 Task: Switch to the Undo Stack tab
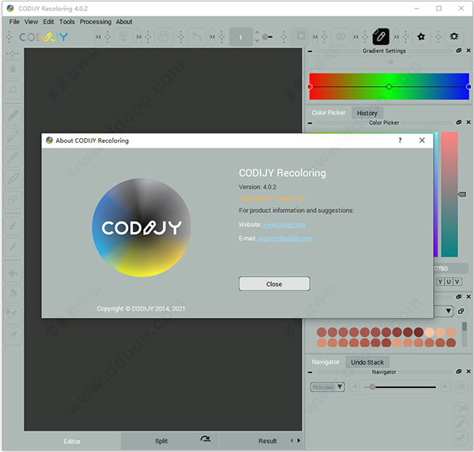click(367, 362)
